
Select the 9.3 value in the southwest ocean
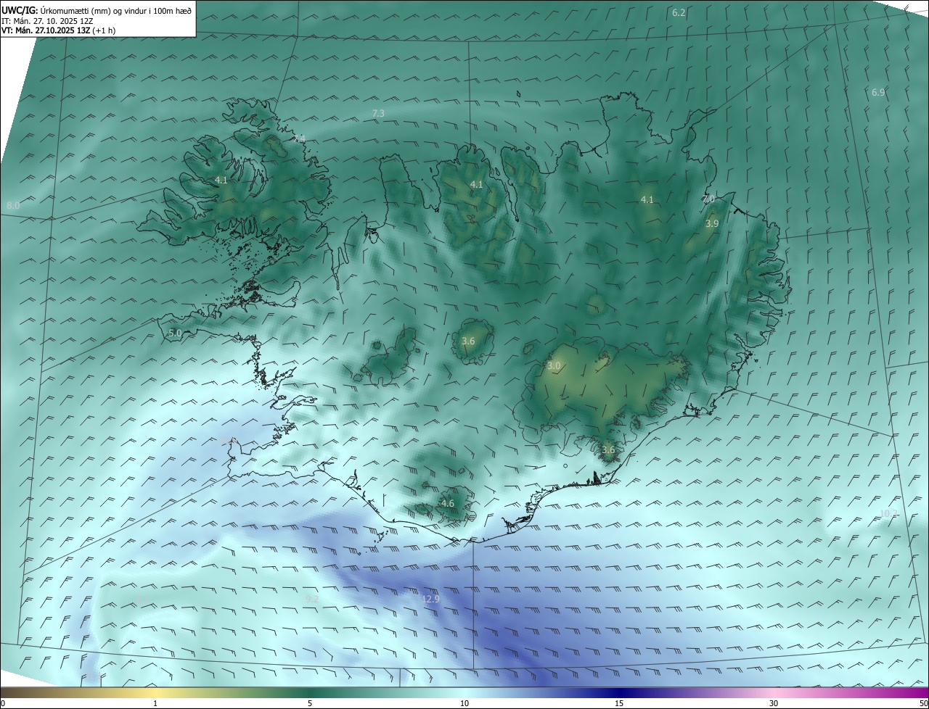coord(312,599)
